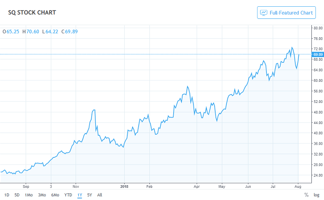The width and height of the screenshot is (324, 200).
Task: Click the 69.89 current price label
Action: (318, 54)
